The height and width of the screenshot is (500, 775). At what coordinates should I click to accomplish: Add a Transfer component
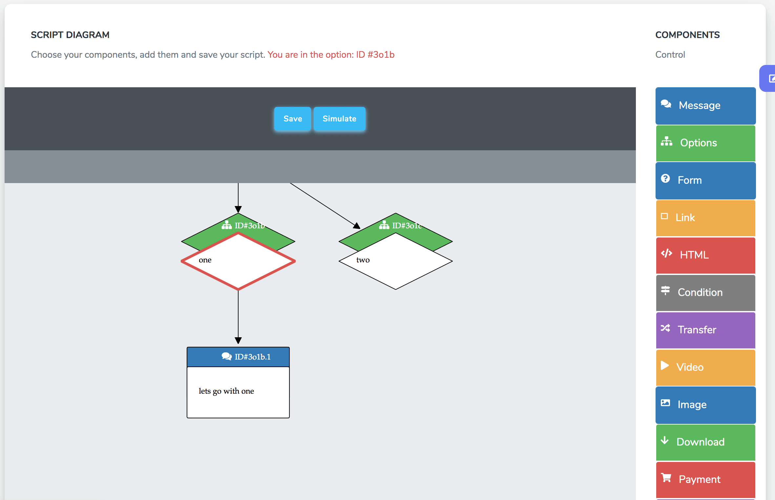(x=705, y=330)
